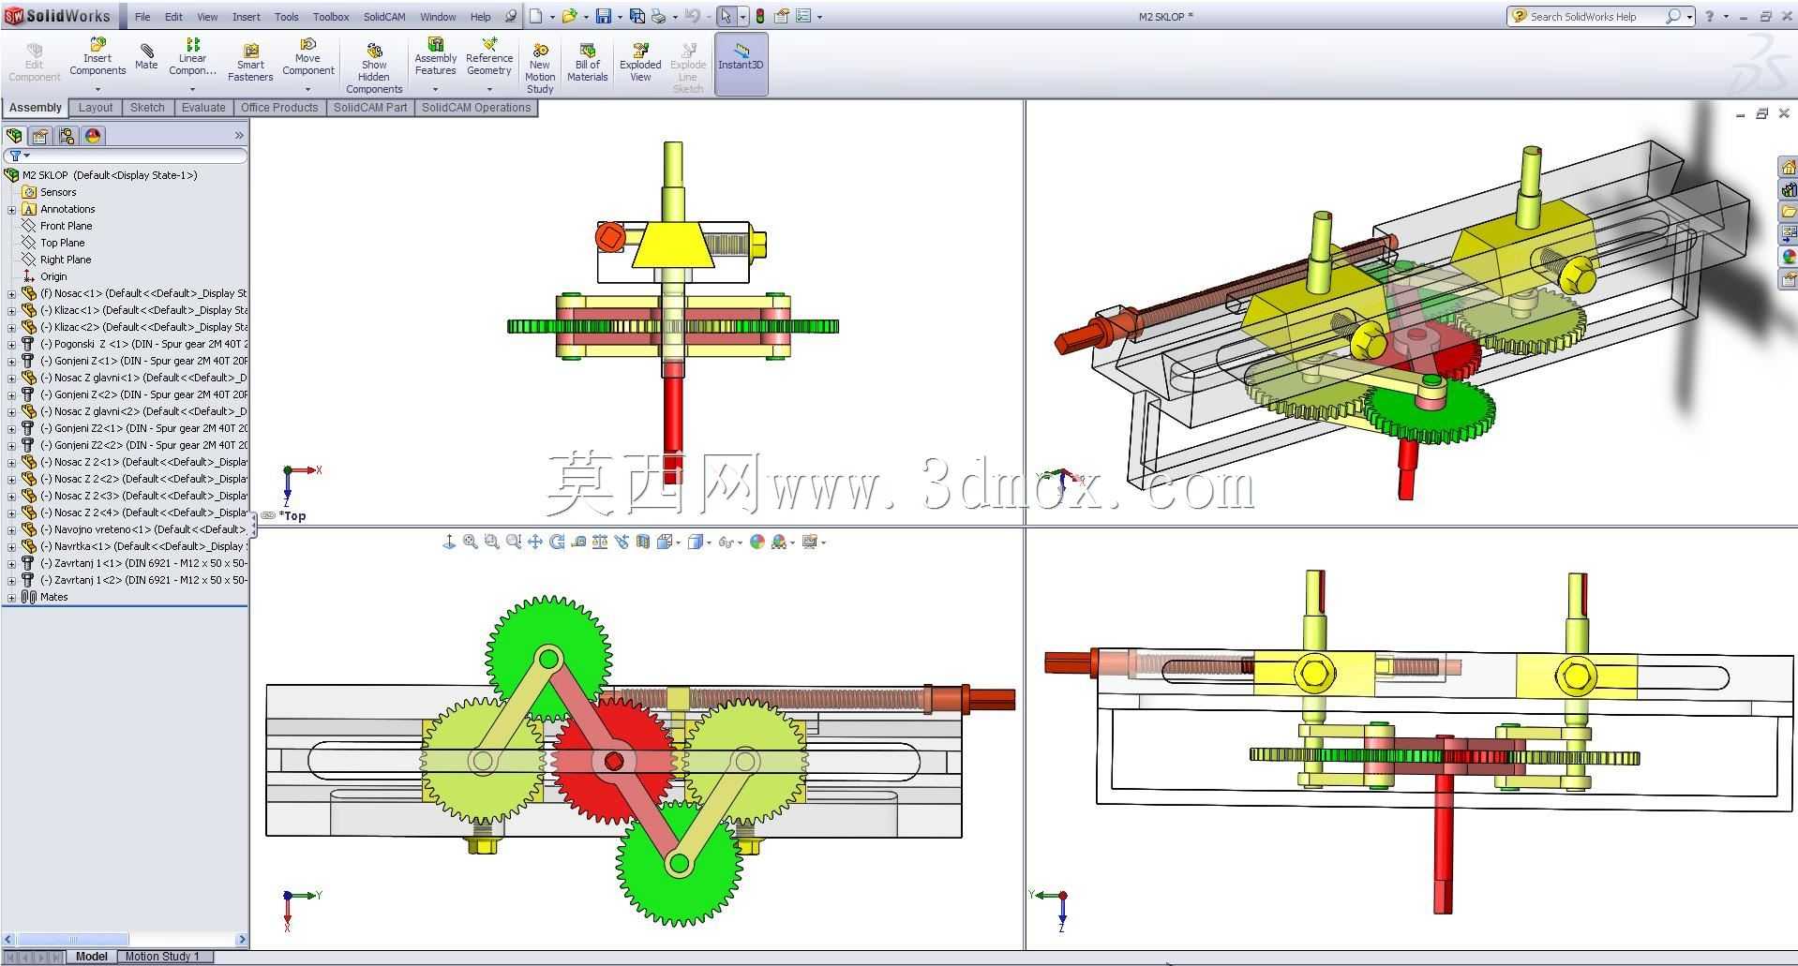Open the Help question mark icon
Image resolution: width=1798 pixels, height=966 pixels.
click(1710, 16)
